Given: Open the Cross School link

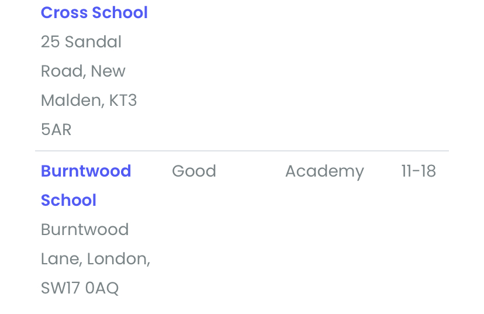Looking at the screenshot, I should point(94,13).
